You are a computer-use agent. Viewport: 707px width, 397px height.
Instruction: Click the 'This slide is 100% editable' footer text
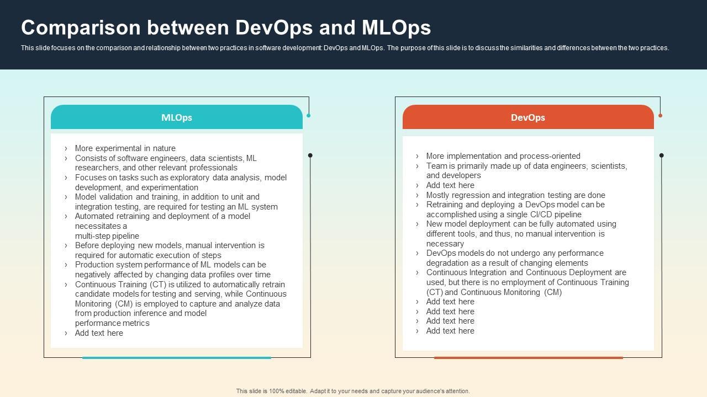coord(353,391)
